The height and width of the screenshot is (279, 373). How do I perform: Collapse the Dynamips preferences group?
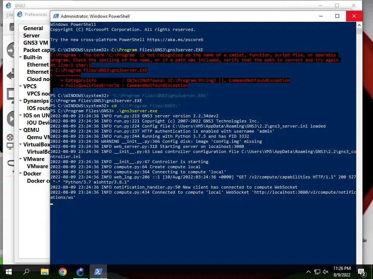[x=20, y=101]
